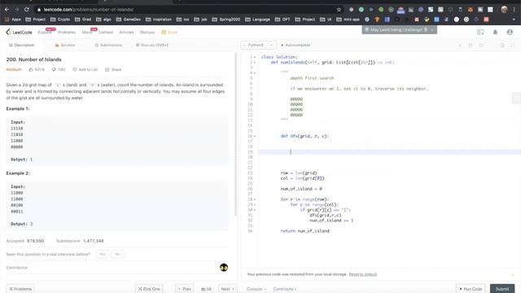The width and height of the screenshot is (521, 293).
Task: Reload the page in browser
Action: coord(27,10)
